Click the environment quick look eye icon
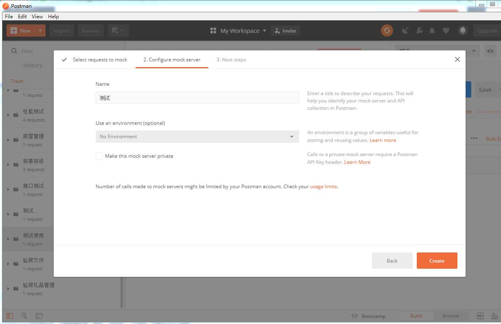Screen dimensions: 501x324 pyautogui.click(x=490, y=51)
